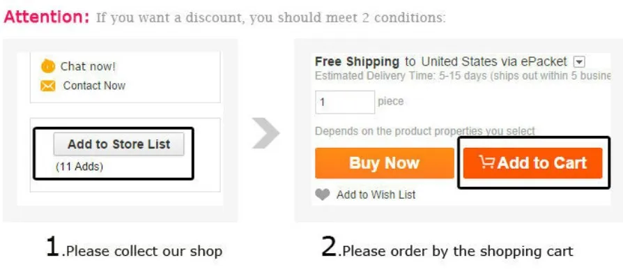
Task: Click the shopping cart icon on Add to Cart
Action: tap(486, 162)
